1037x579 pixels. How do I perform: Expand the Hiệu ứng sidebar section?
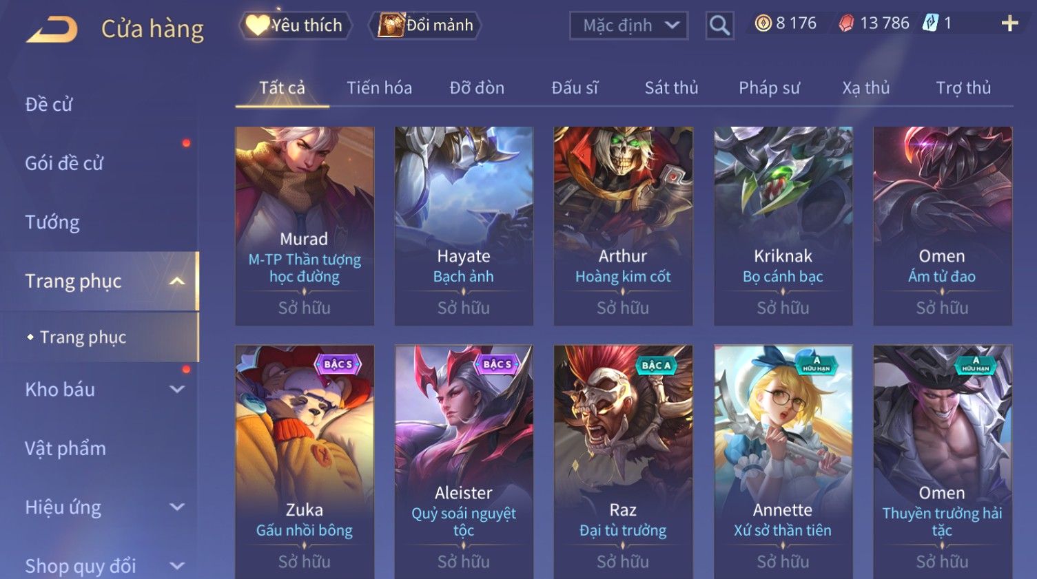[177, 507]
